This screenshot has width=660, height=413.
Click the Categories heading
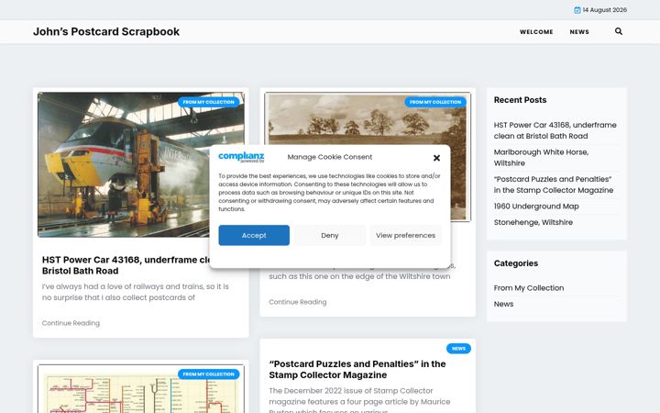point(515,263)
